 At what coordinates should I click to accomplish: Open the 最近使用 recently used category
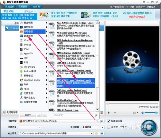[33, 23]
